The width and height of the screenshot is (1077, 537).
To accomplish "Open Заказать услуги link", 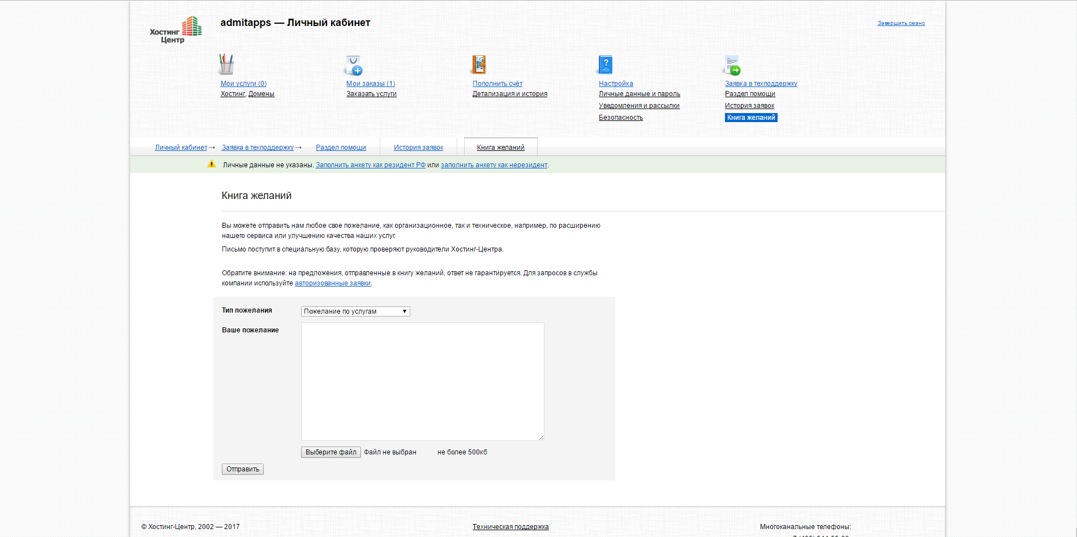I will (x=371, y=94).
